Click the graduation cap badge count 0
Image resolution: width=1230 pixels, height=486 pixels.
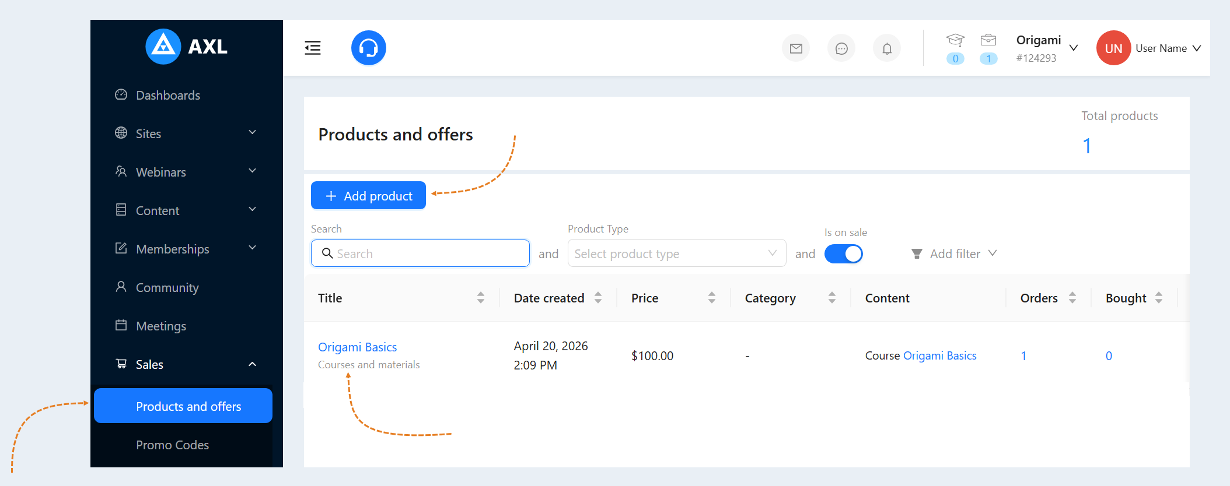tap(955, 58)
